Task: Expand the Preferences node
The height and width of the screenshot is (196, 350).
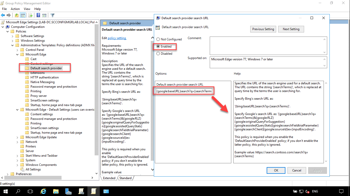Action: click(8, 174)
